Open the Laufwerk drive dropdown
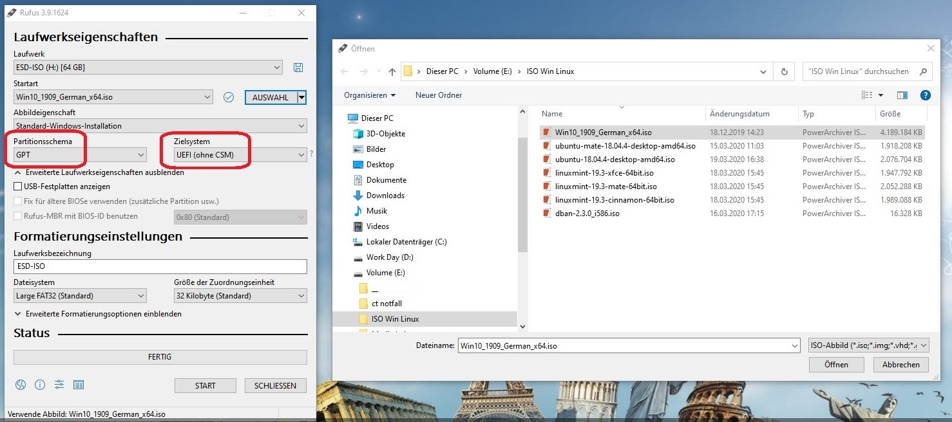 [276, 68]
